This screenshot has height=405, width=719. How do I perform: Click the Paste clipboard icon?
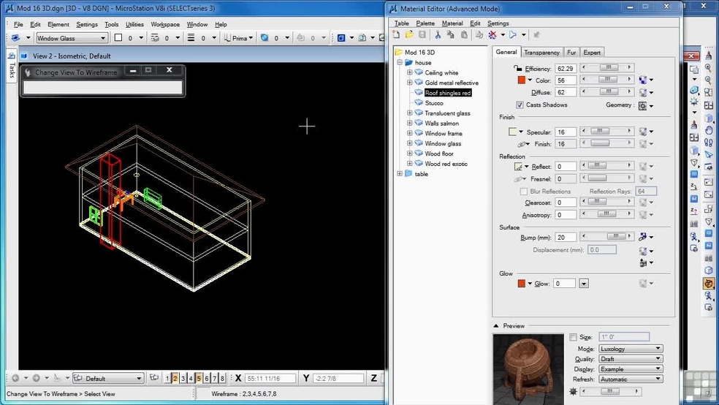[x=464, y=35]
